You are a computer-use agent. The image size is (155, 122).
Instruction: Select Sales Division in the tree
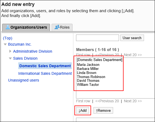click(x=25, y=58)
